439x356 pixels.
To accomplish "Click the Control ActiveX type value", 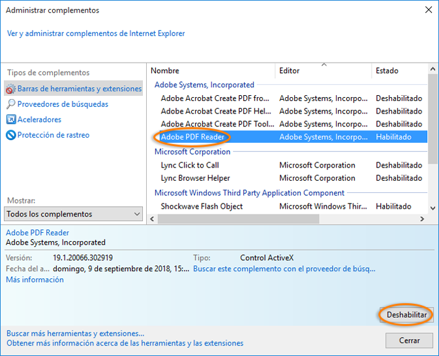I will click(x=267, y=258).
